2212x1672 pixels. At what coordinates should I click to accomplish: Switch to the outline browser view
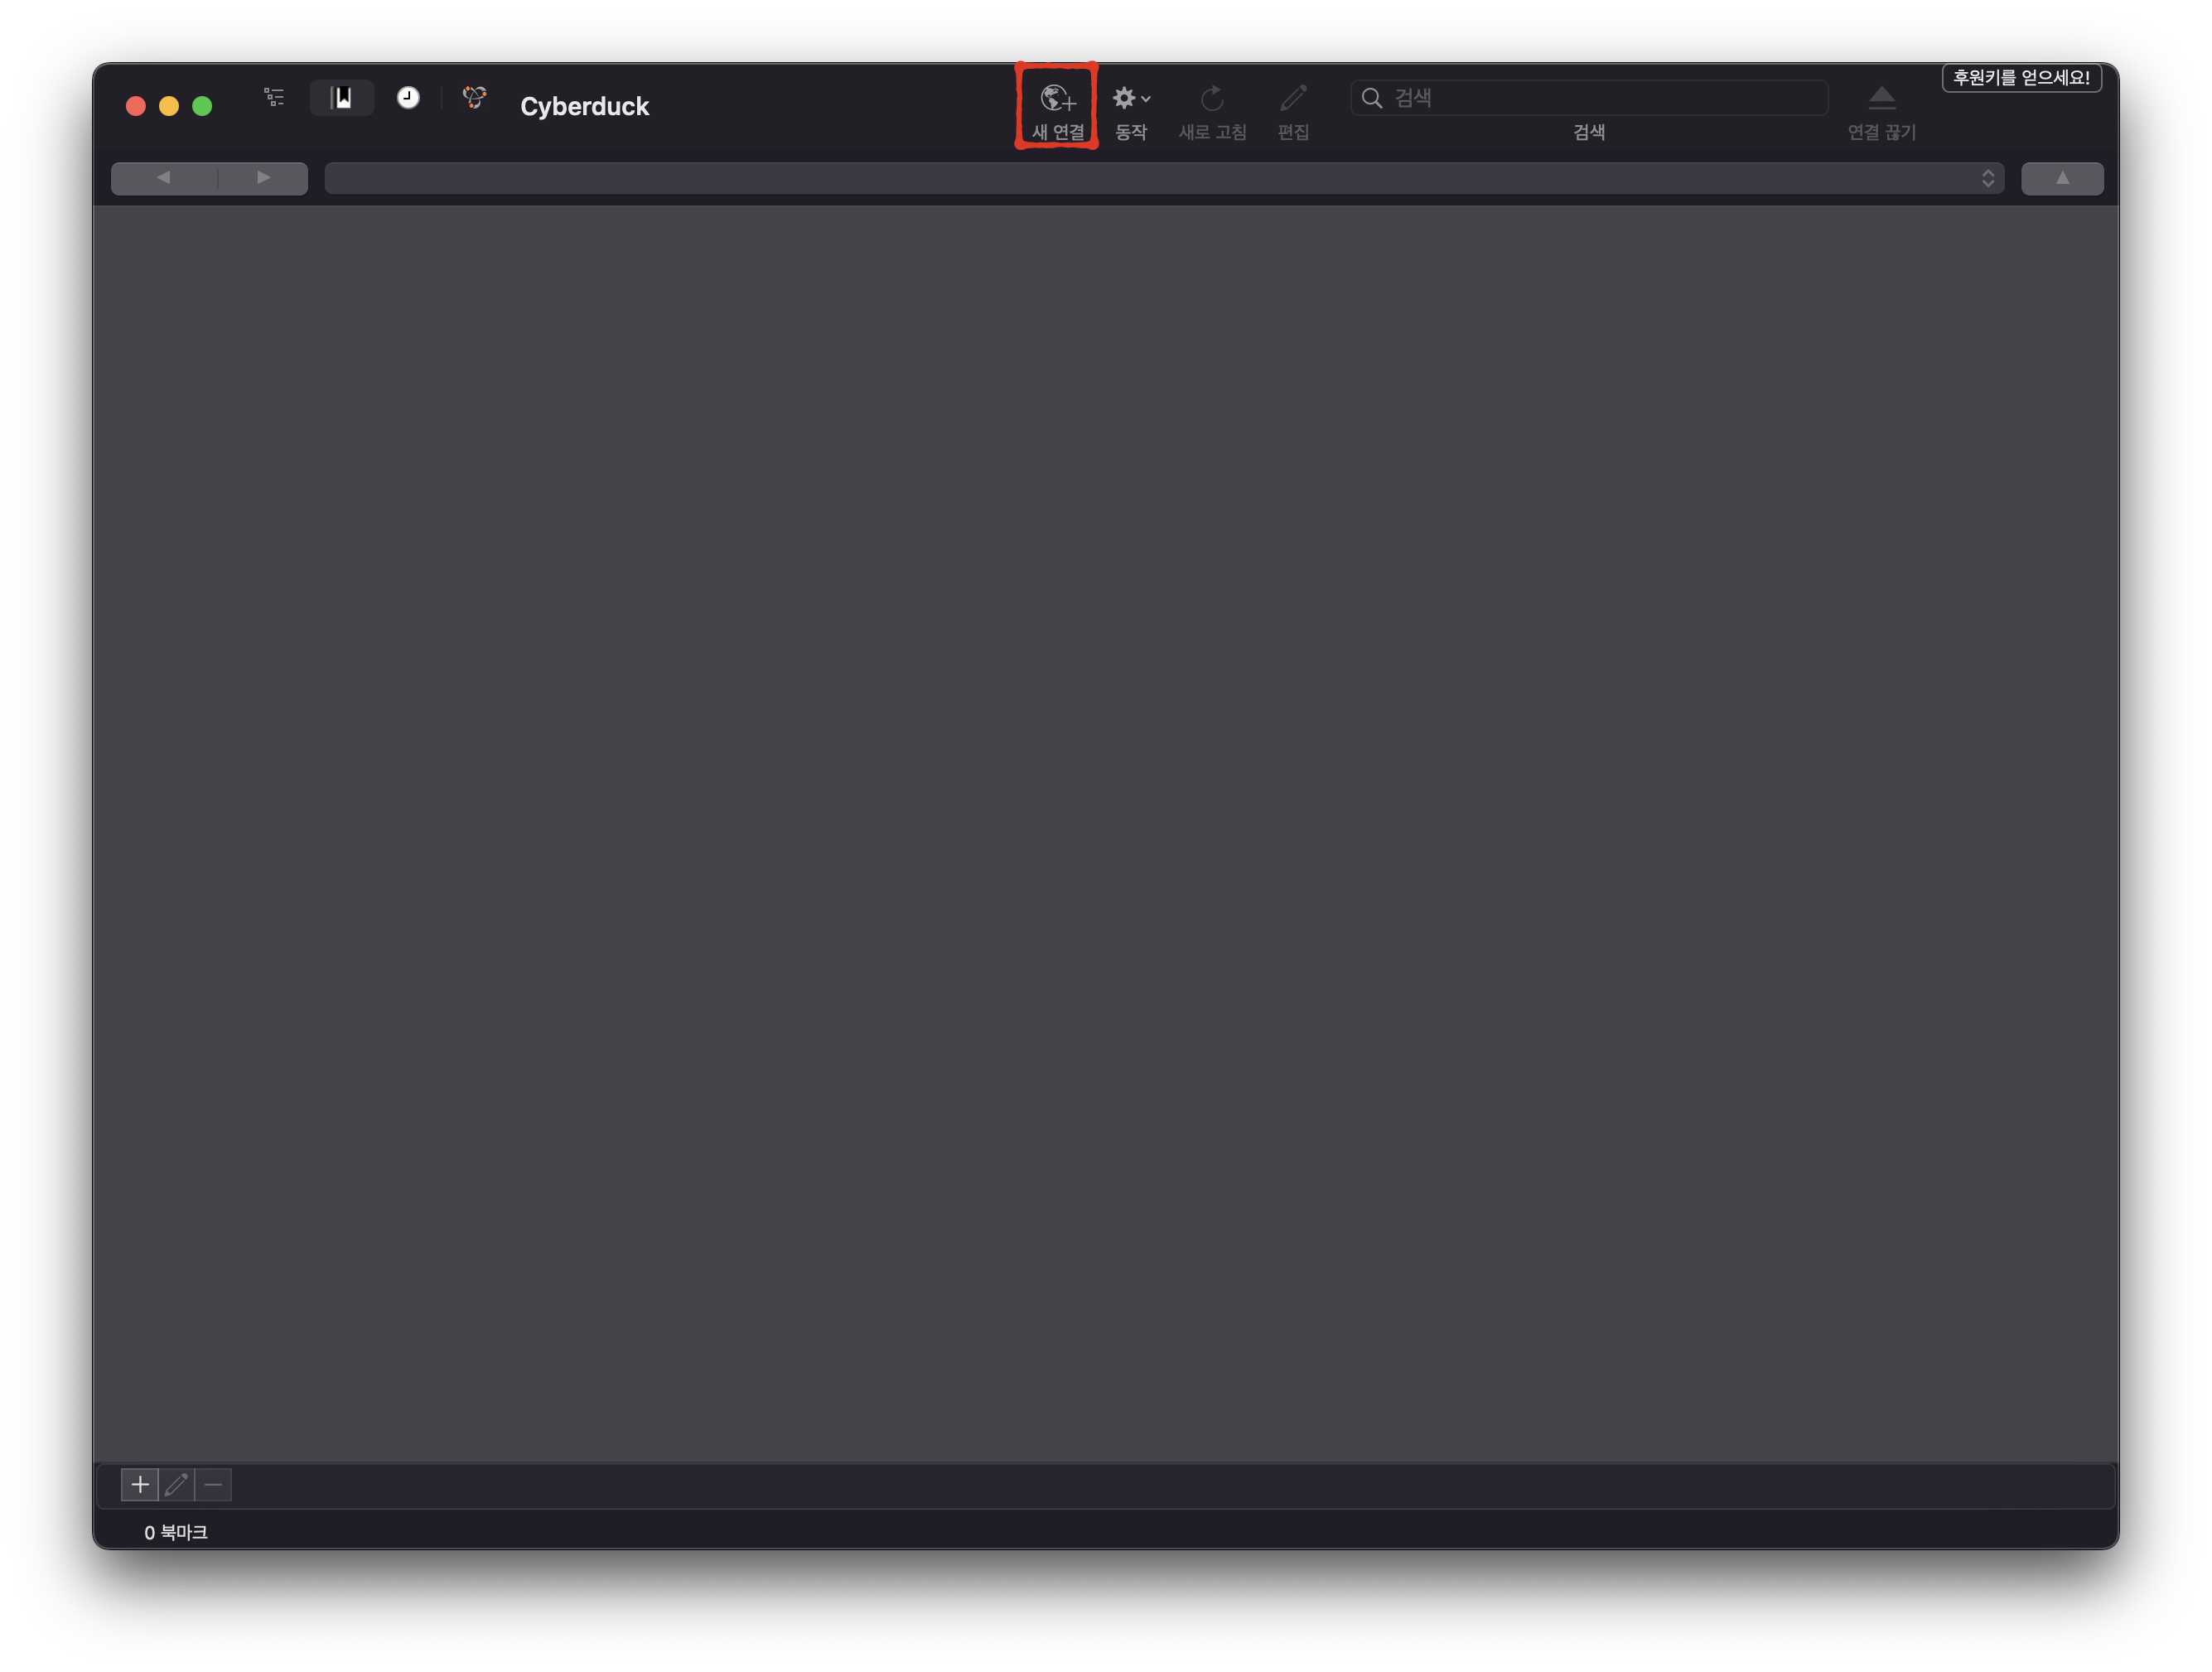pos(274,97)
